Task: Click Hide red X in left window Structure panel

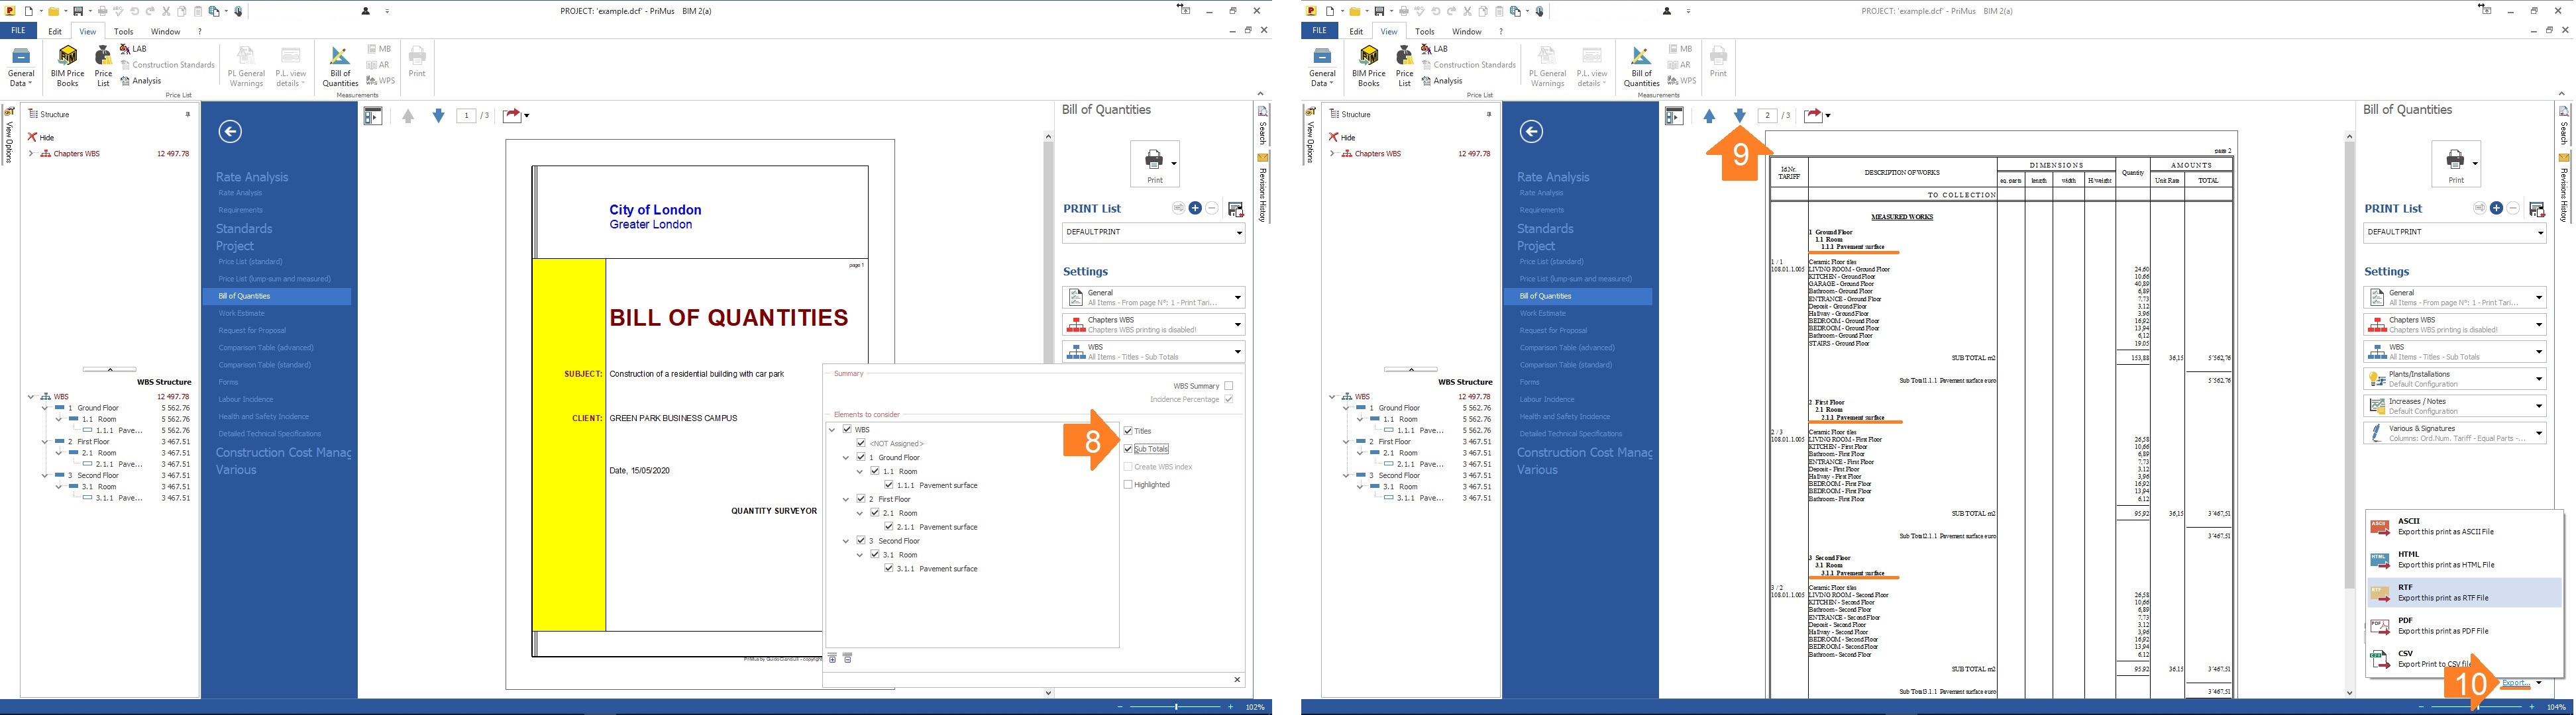Action: pyautogui.click(x=32, y=137)
